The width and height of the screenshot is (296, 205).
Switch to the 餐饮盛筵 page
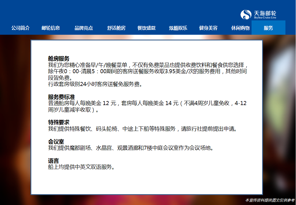coord(147,28)
